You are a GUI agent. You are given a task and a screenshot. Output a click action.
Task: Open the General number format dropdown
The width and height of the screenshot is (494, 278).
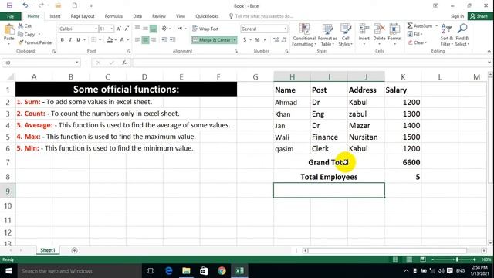coord(285,29)
